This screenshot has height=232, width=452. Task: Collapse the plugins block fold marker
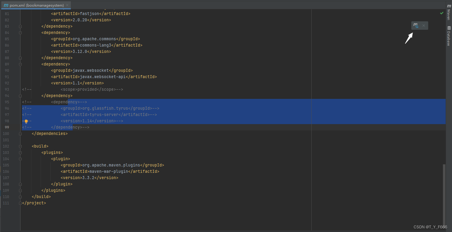click(20, 152)
